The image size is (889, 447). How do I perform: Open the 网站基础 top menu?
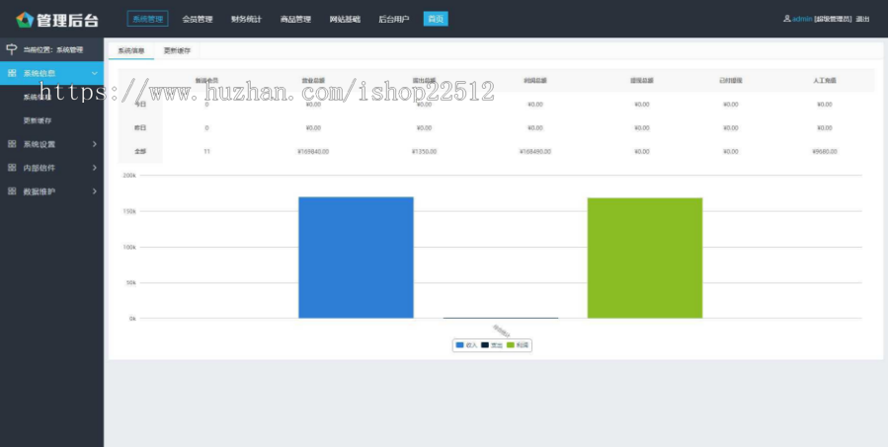(x=345, y=20)
